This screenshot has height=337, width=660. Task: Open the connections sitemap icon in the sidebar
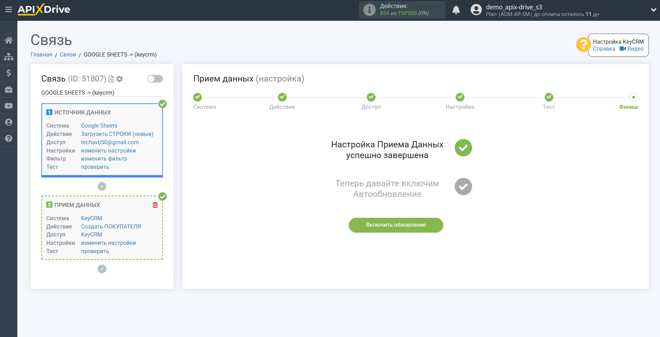(9, 57)
